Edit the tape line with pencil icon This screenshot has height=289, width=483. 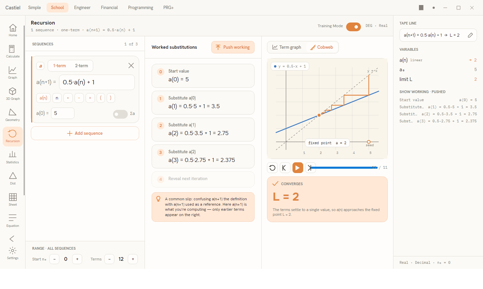[x=470, y=35]
